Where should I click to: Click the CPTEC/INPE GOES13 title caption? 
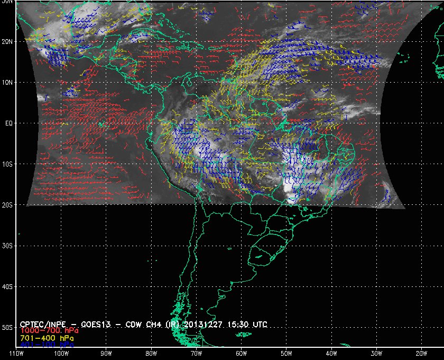pos(143,324)
